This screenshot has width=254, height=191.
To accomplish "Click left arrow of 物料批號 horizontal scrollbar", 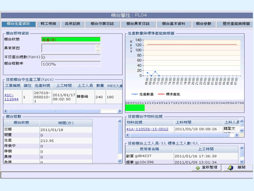I will [128, 135].
